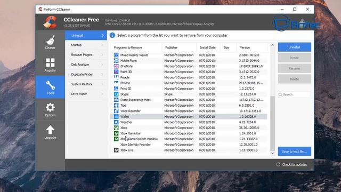The height and width of the screenshot is (192, 341).
Task: Click the Xbox Game bar icon
Action: 116,133
